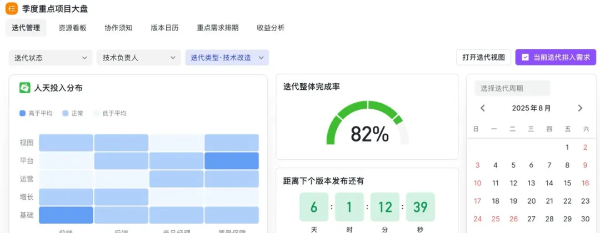Click the 迭代整体完成率 card title
Viewport: 600px width, 233px height.
tap(312, 87)
